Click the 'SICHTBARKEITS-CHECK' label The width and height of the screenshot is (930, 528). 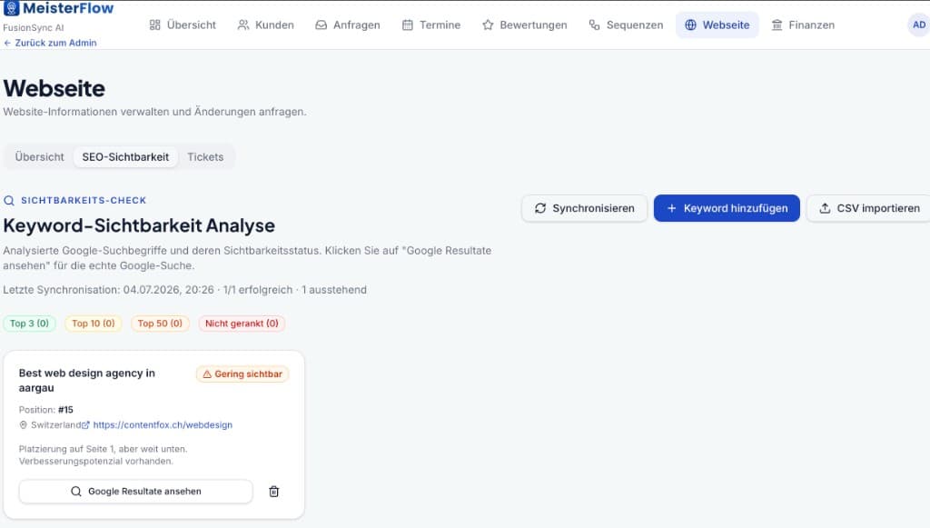point(84,201)
